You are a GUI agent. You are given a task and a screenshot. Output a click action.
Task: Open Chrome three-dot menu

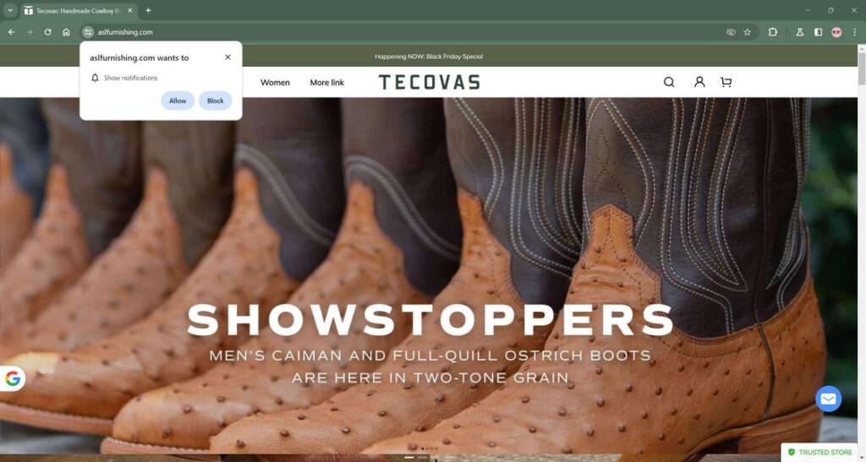click(x=854, y=32)
